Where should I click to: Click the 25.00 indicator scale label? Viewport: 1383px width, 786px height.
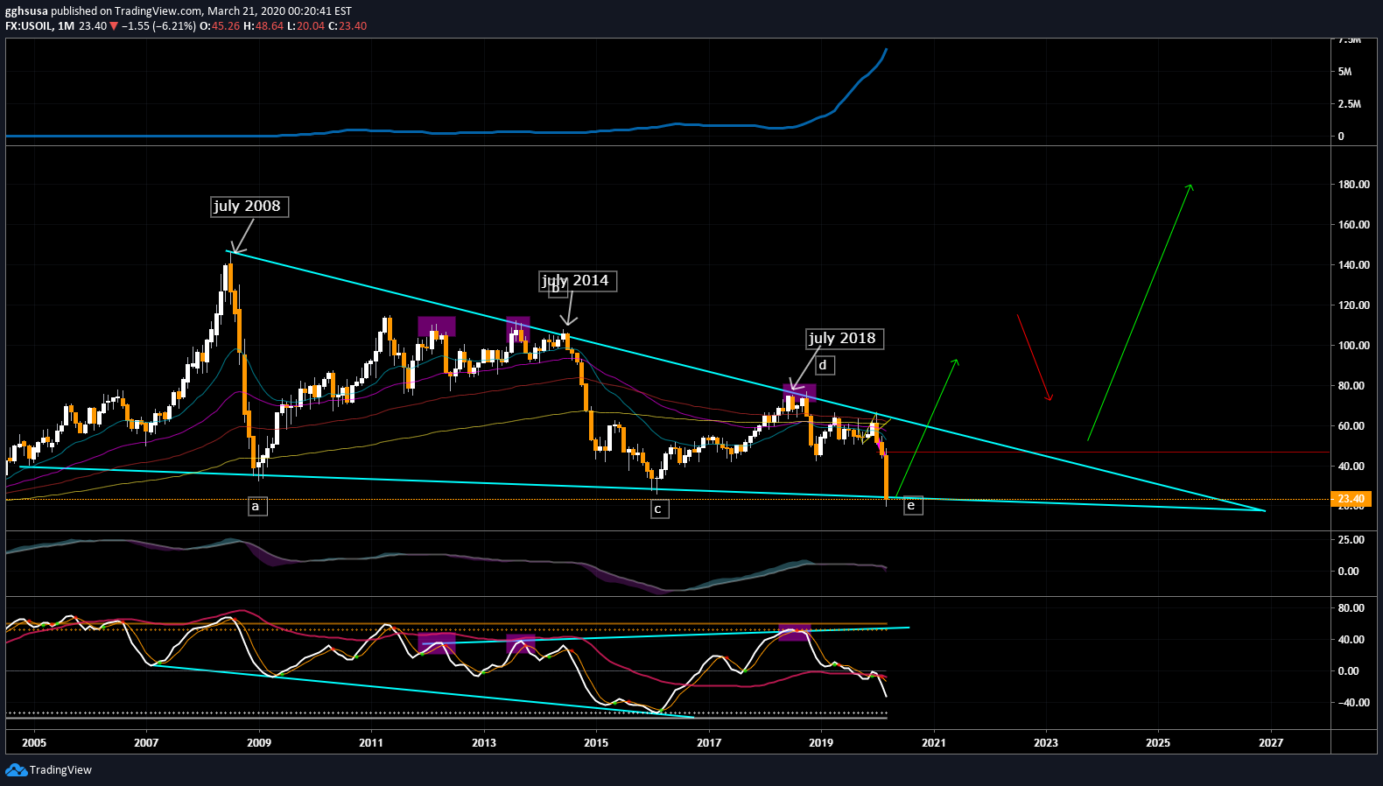[x=1351, y=540]
